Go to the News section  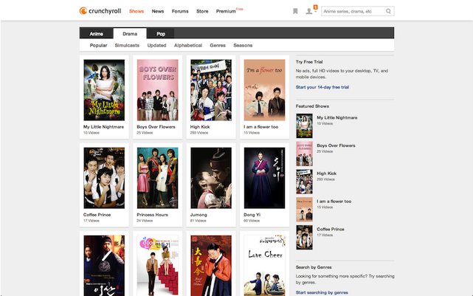click(x=158, y=11)
